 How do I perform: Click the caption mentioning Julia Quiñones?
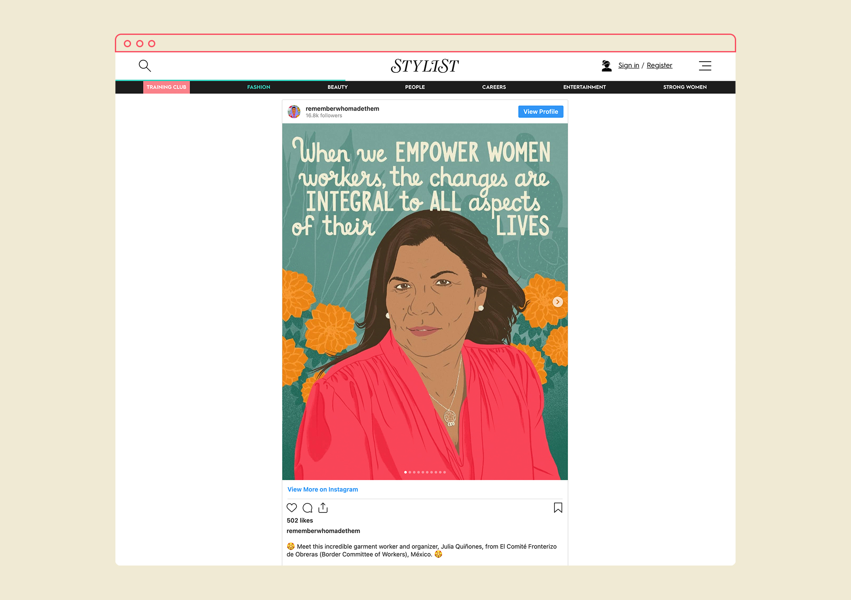[x=422, y=550]
